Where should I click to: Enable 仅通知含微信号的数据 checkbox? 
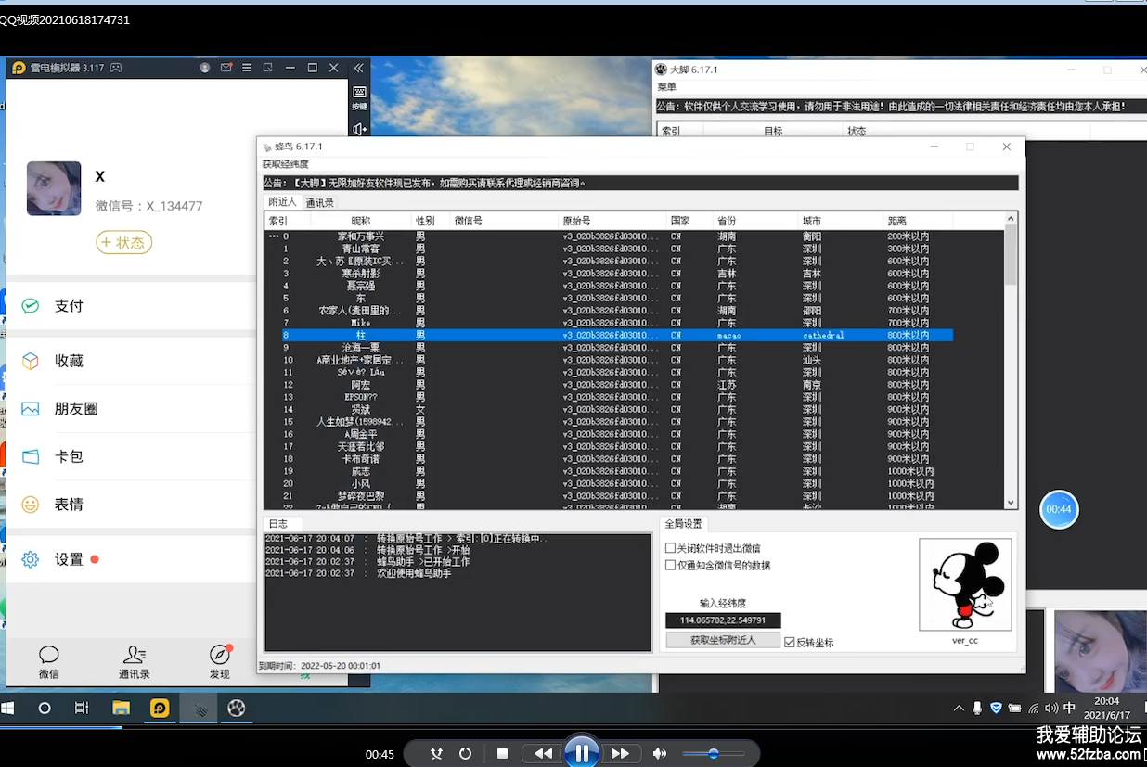[671, 565]
